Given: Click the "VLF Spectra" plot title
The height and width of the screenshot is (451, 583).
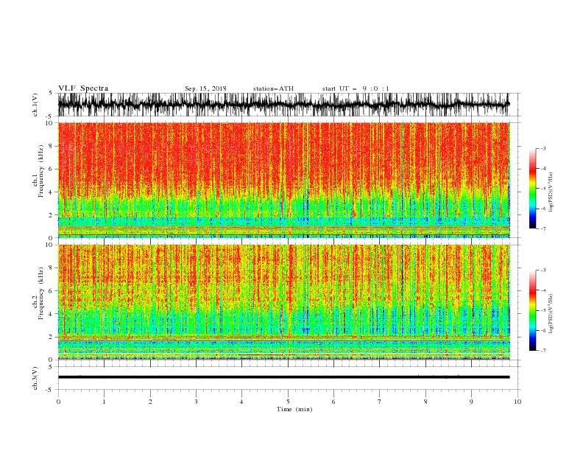Looking at the screenshot, I should [x=83, y=88].
